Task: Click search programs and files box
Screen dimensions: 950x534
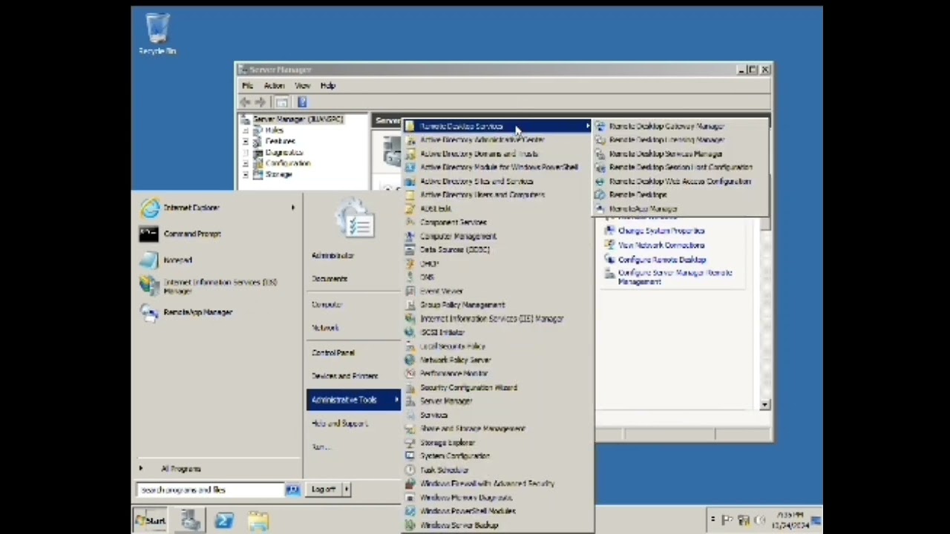Action: pyautogui.click(x=211, y=490)
